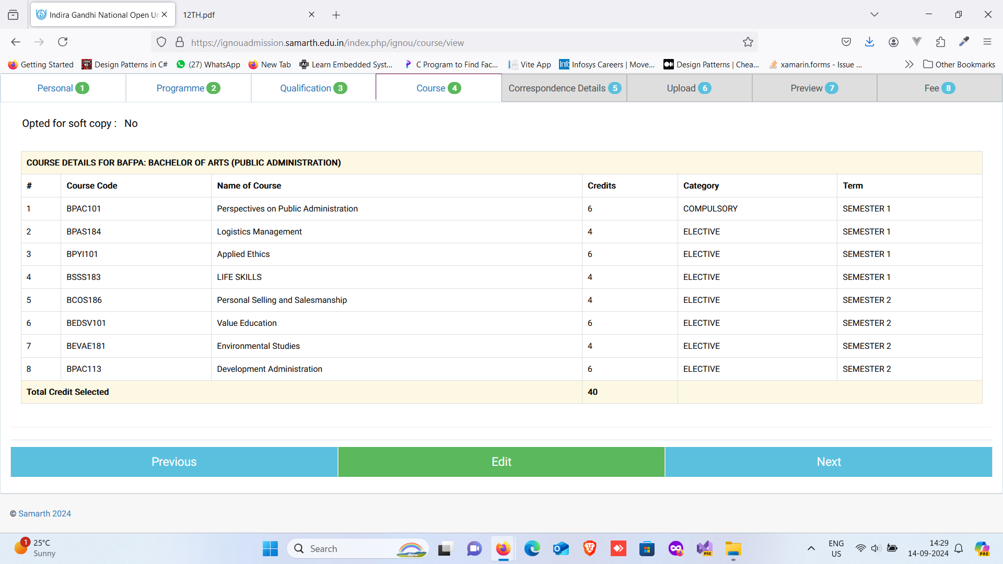Close the Indira Gandhi National Open University tab
The image size is (1003, 564).
[x=164, y=15]
